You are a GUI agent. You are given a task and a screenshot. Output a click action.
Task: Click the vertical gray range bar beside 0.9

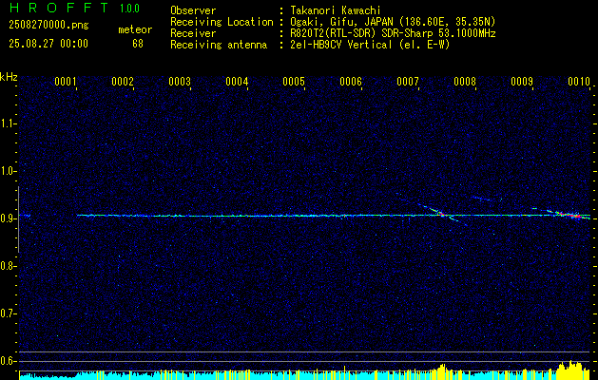tap(18, 219)
